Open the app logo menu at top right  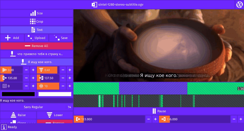pyautogui.click(x=239, y=4)
